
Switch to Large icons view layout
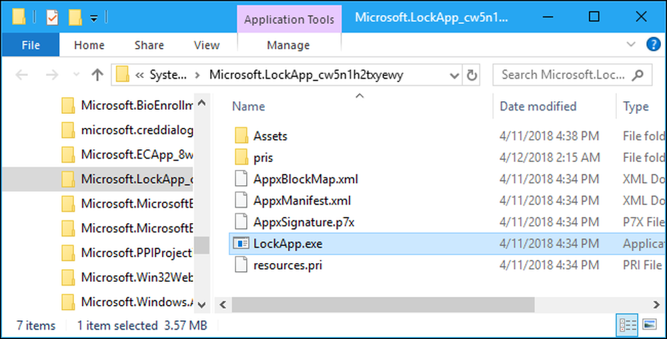650,325
